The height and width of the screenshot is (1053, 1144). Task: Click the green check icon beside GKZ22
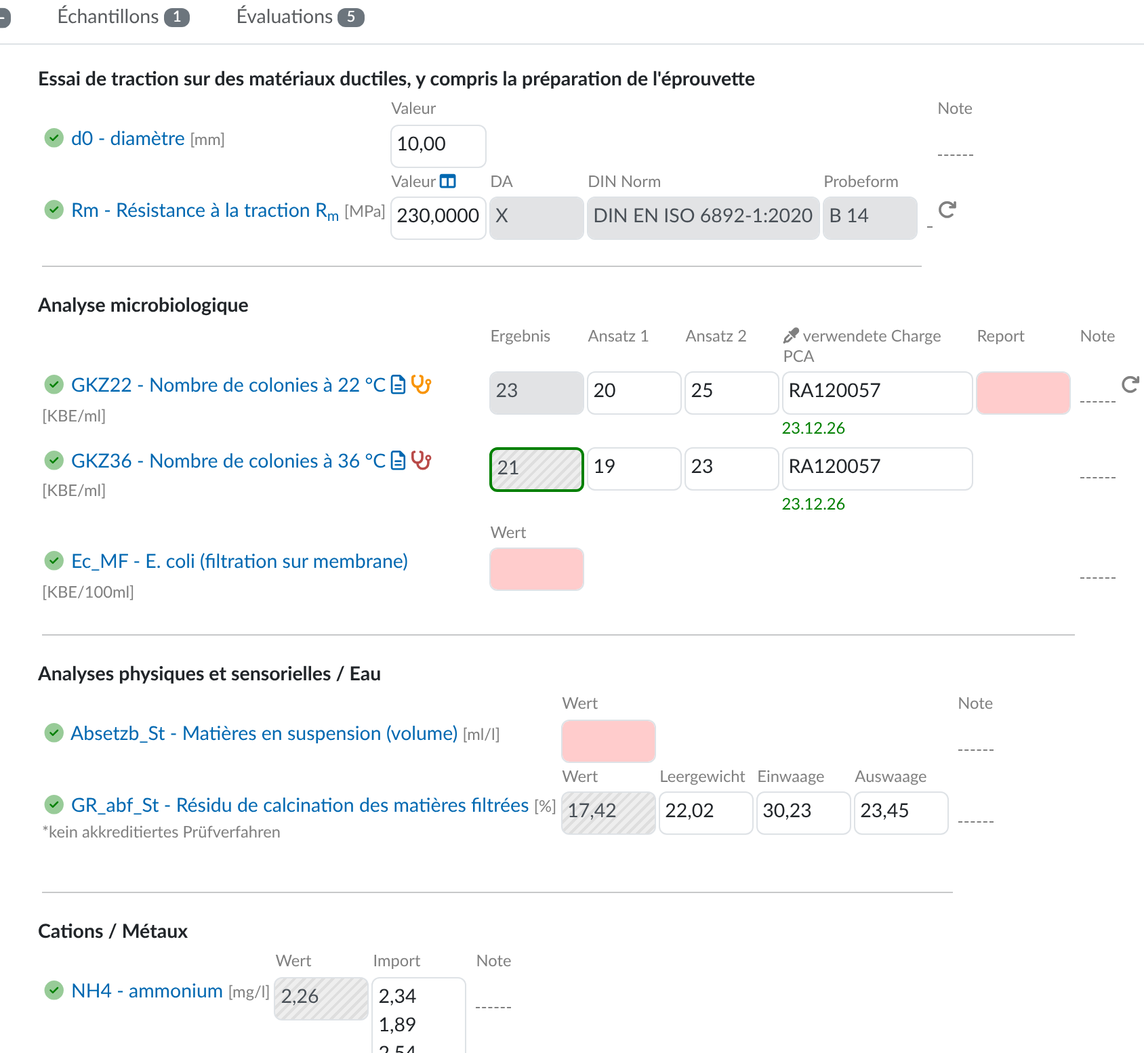pos(54,385)
